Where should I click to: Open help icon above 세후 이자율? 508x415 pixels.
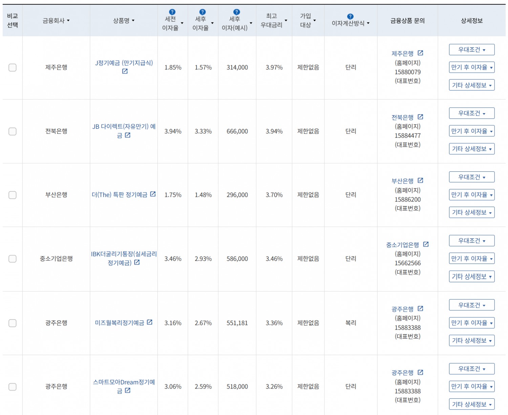pos(203,12)
